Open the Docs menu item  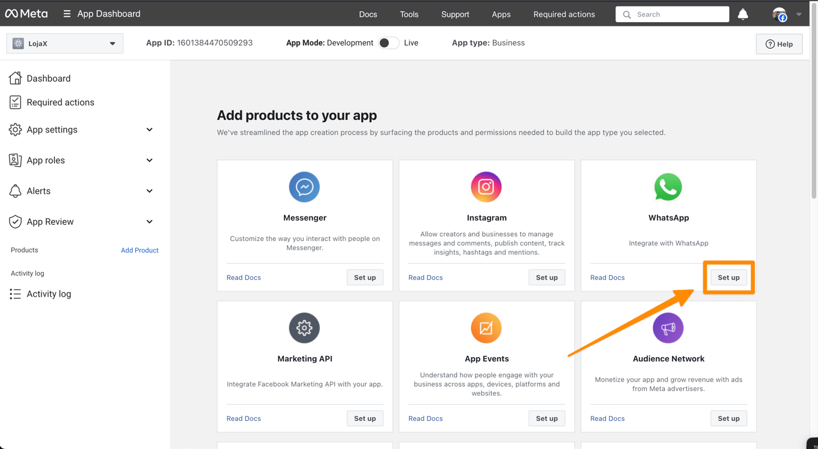[x=368, y=14]
